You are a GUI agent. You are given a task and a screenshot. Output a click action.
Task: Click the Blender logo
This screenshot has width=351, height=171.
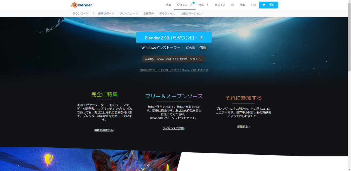(x=82, y=5)
